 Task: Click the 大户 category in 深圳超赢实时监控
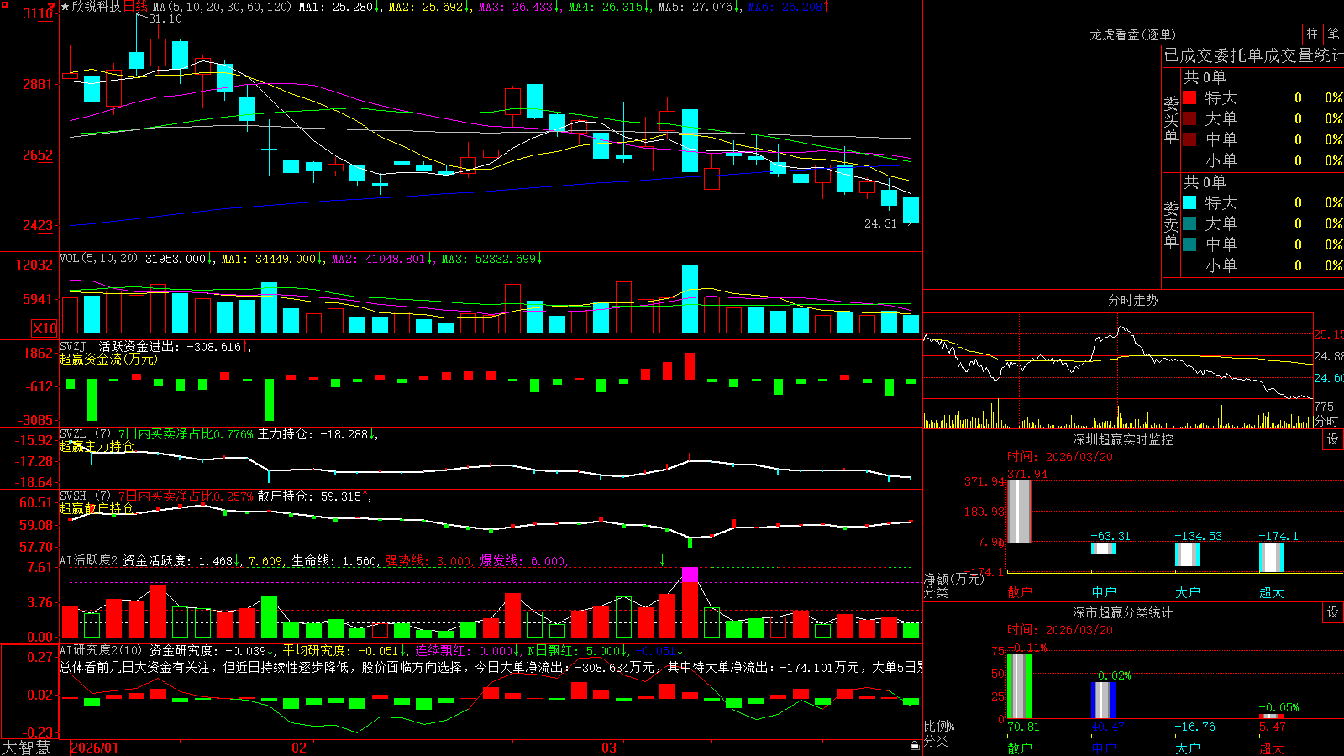[1188, 592]
